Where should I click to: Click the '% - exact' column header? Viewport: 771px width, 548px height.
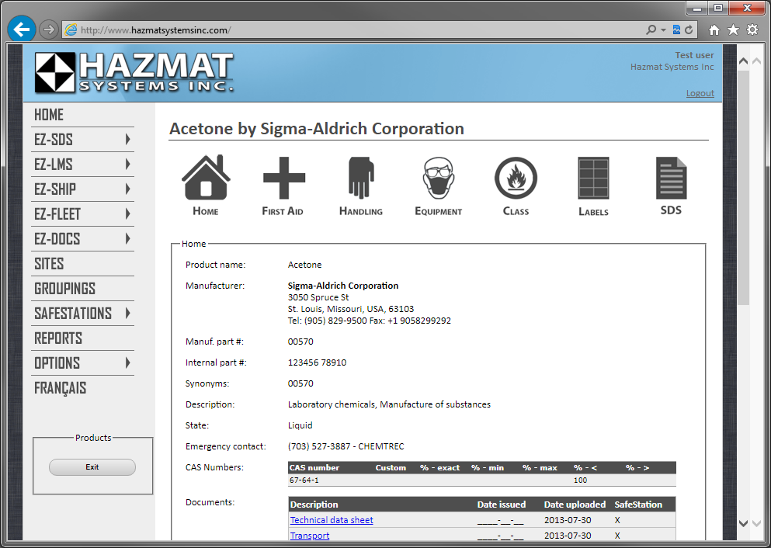(439, 467)
